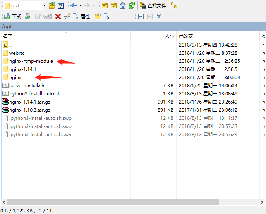The width and height of the screenshot is (266, 214).
Task: Sort by the 已改变 modified column header
Action: coord(218,36)
